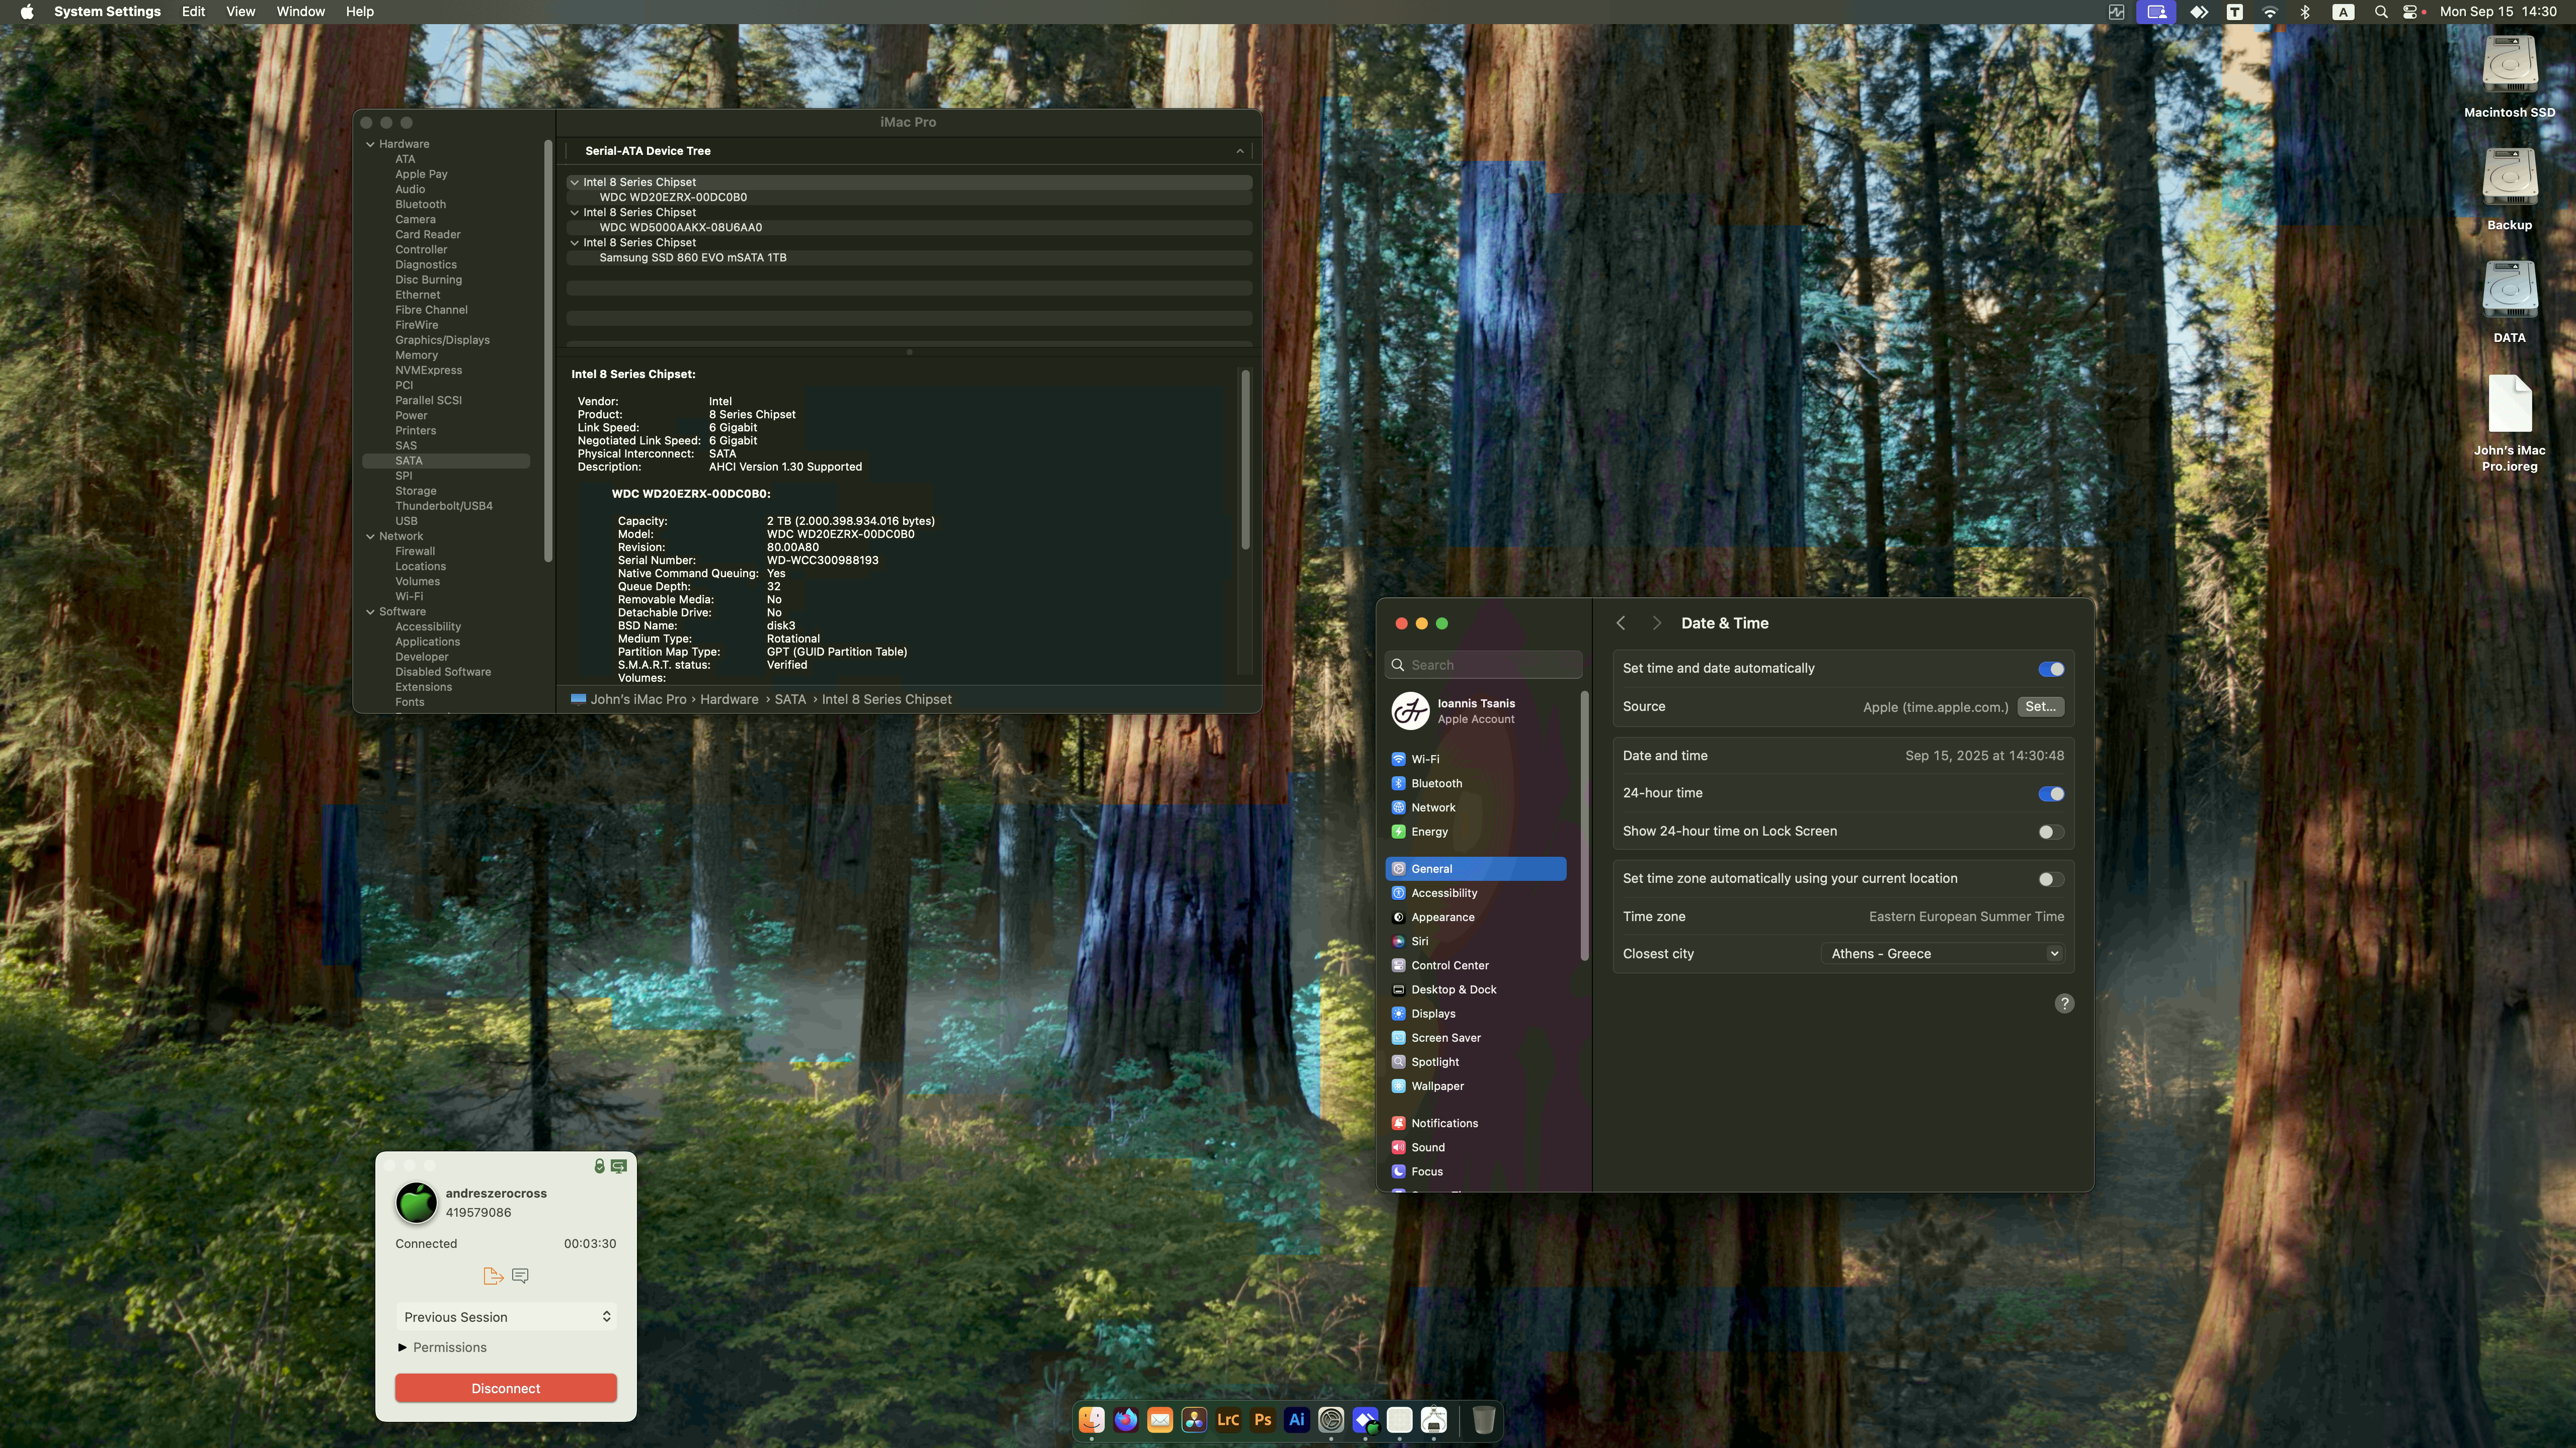Open the chat icon in the remote session window

pos(519,1276)
